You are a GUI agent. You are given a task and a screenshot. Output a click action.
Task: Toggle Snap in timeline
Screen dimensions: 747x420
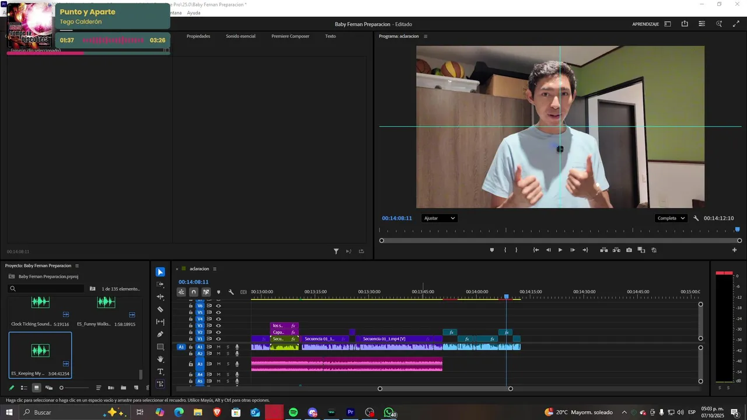pos(194,292)
